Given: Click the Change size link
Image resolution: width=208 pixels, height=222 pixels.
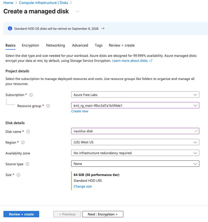Looking at the screenshot, I should pos(83,186).
